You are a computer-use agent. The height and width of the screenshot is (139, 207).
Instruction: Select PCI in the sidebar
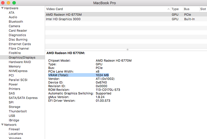[x=11, y=75]
